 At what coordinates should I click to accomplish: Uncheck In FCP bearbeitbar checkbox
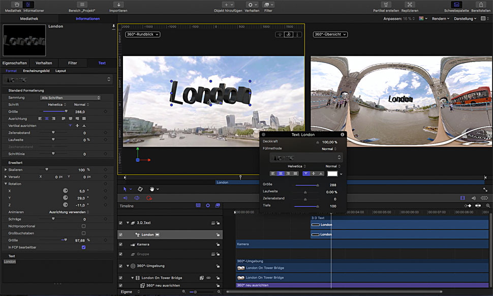84,247
